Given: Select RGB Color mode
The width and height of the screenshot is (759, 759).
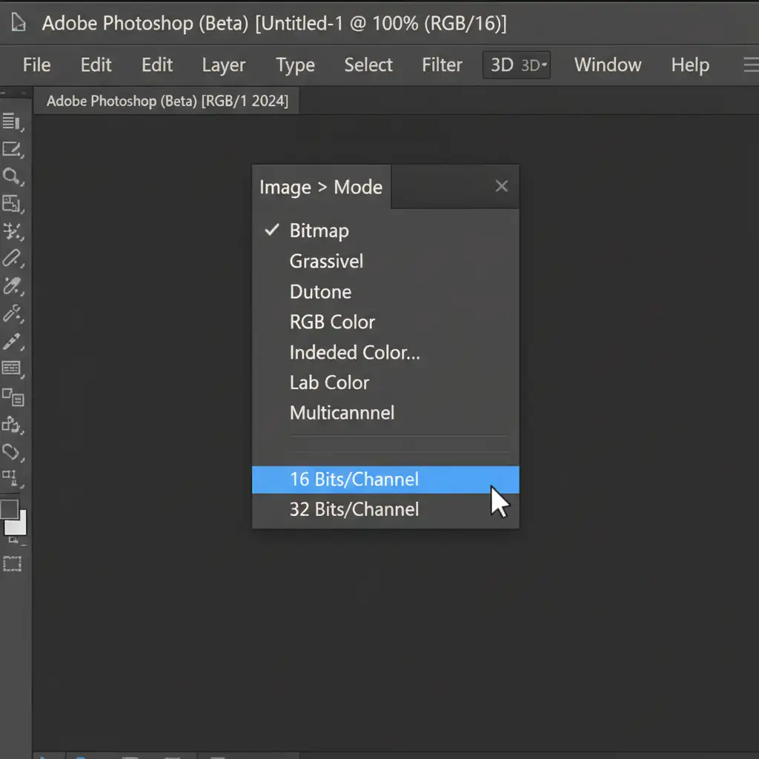Looking at the screenshot, I should point(332,322).
